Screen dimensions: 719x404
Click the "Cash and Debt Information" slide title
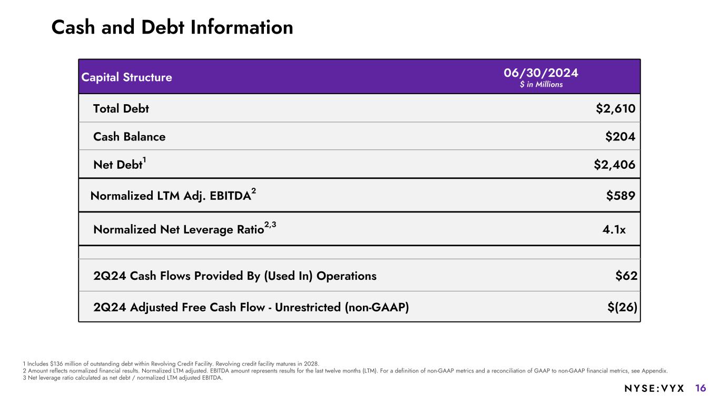click(172, 27)
